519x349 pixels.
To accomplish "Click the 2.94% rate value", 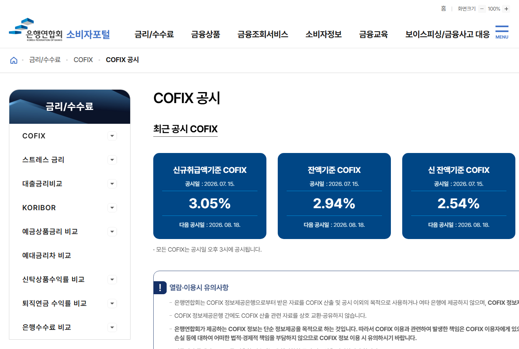I will [x=334, y=203].
